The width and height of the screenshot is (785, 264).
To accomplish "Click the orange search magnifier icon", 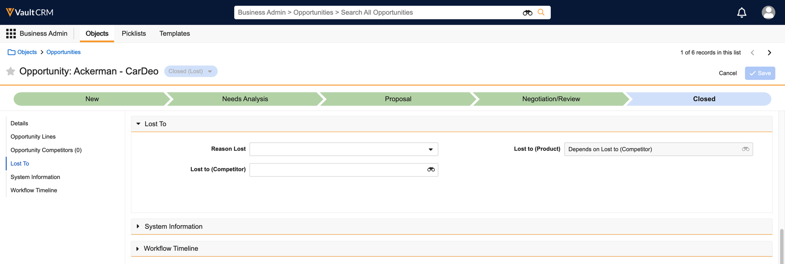I will point(541,12).
